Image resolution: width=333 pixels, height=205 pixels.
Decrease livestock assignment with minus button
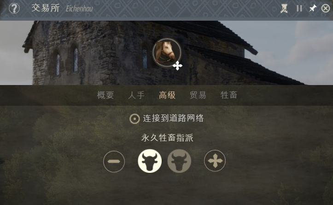114,161
